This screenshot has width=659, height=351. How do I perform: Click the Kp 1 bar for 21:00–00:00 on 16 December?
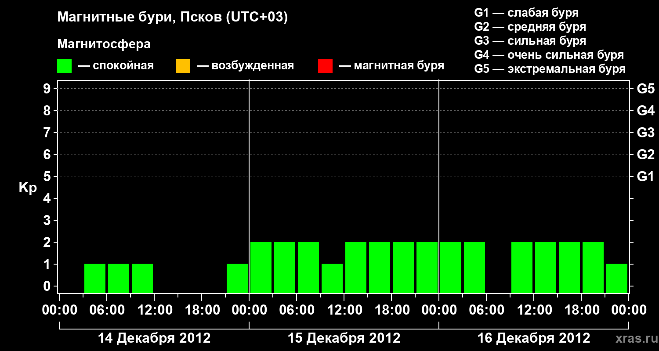[617, 278]
